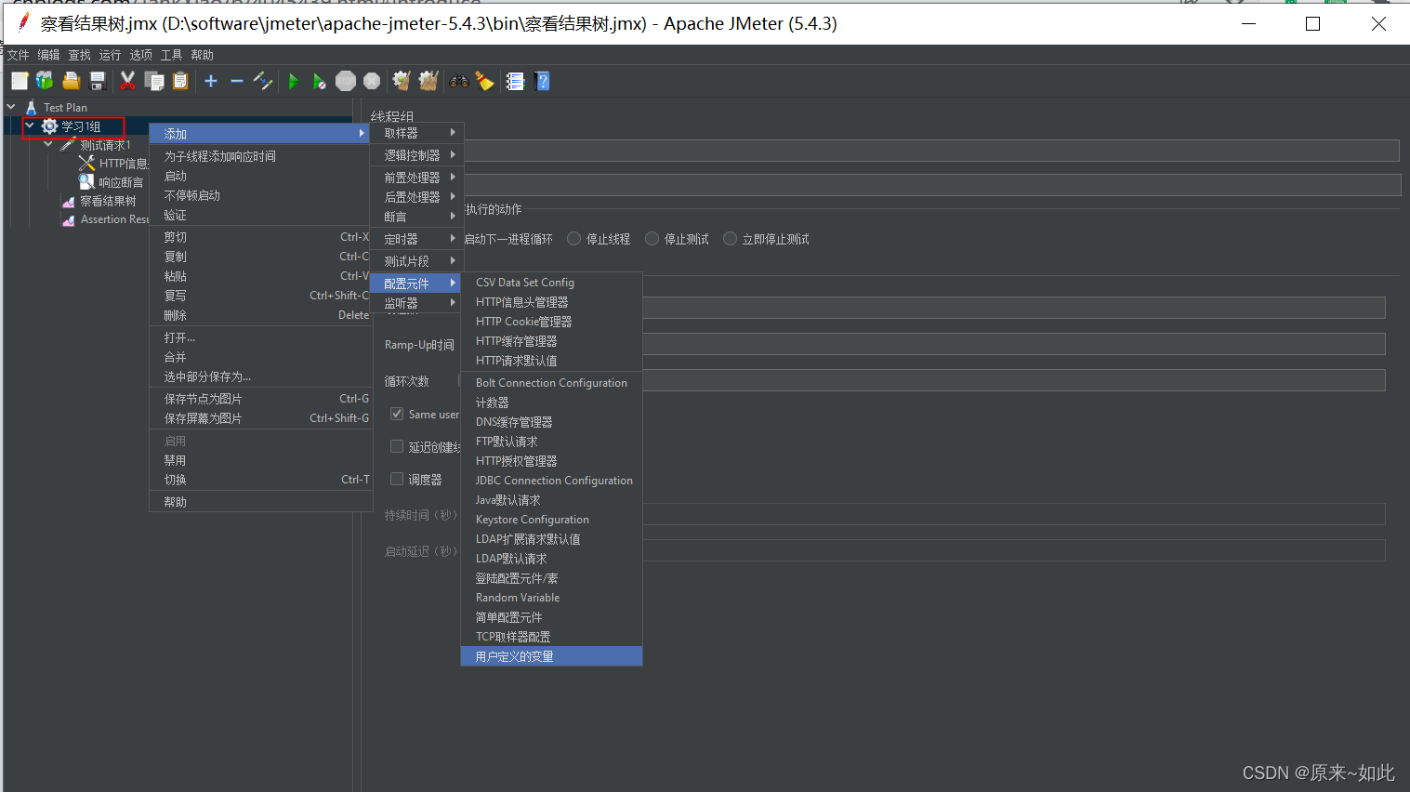
Task: Open the 定时器 submenu
Action: 417,239
